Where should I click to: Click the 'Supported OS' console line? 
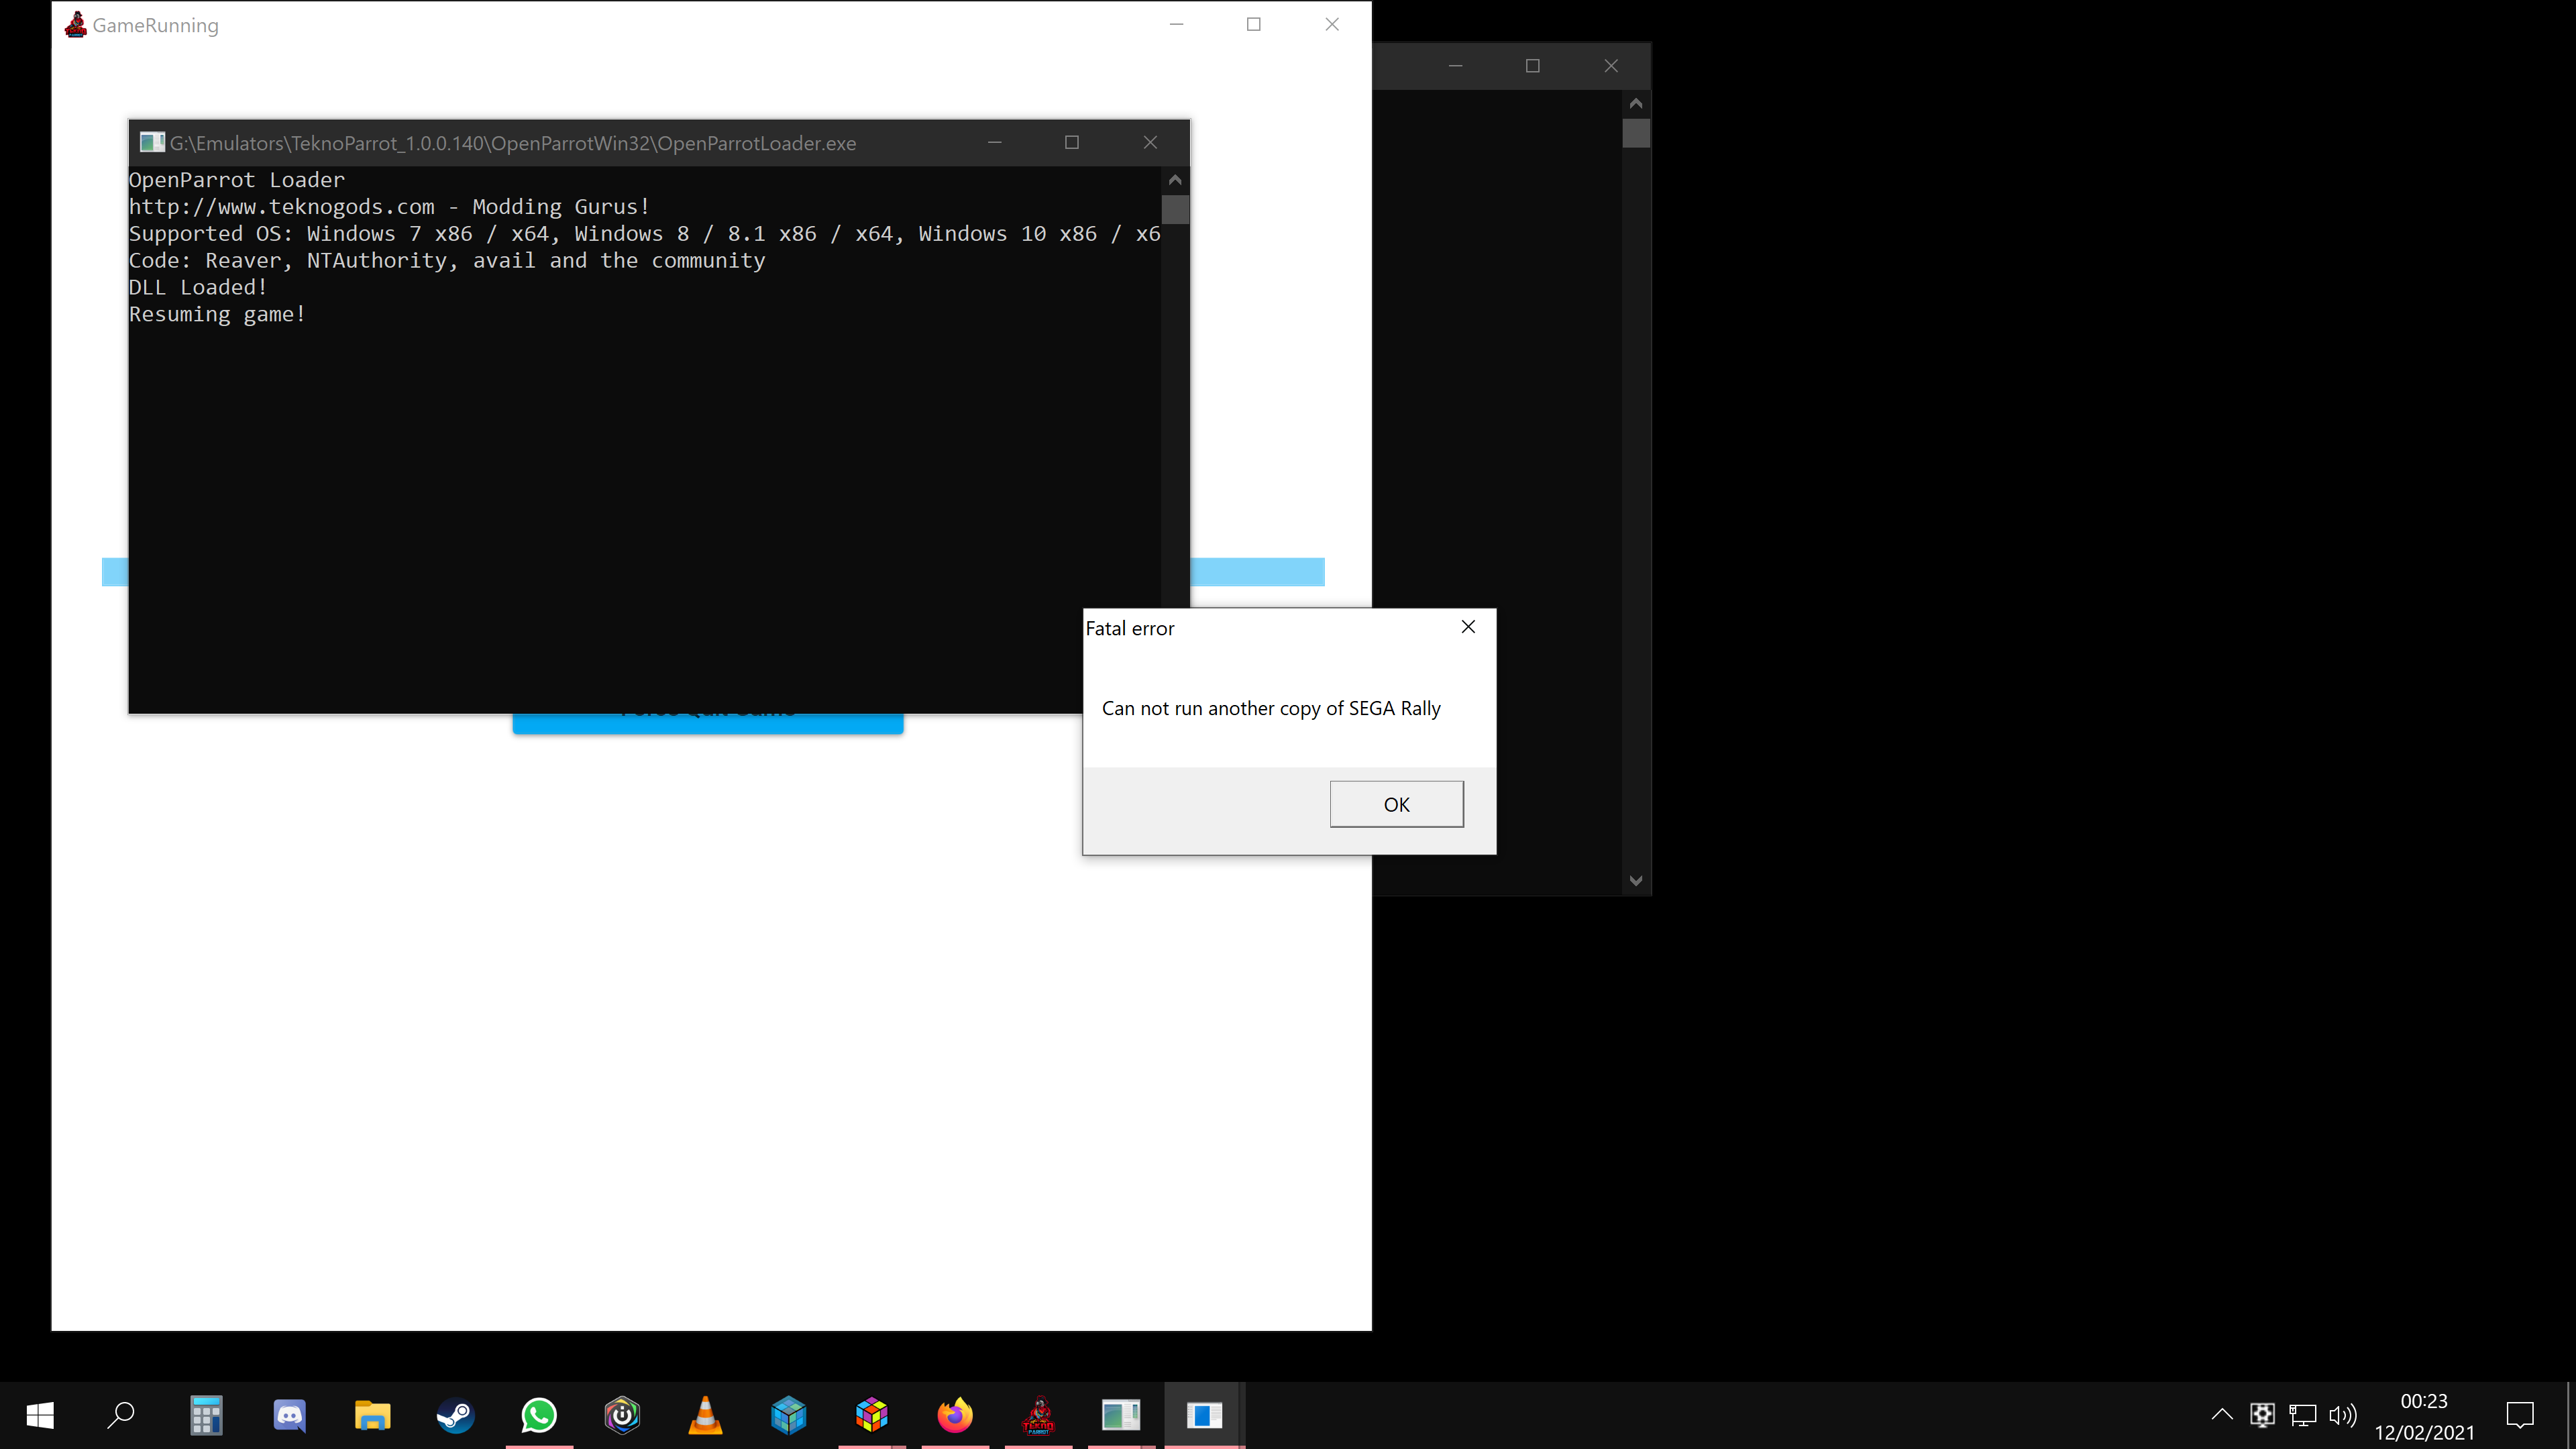click(x=645, y=233)
